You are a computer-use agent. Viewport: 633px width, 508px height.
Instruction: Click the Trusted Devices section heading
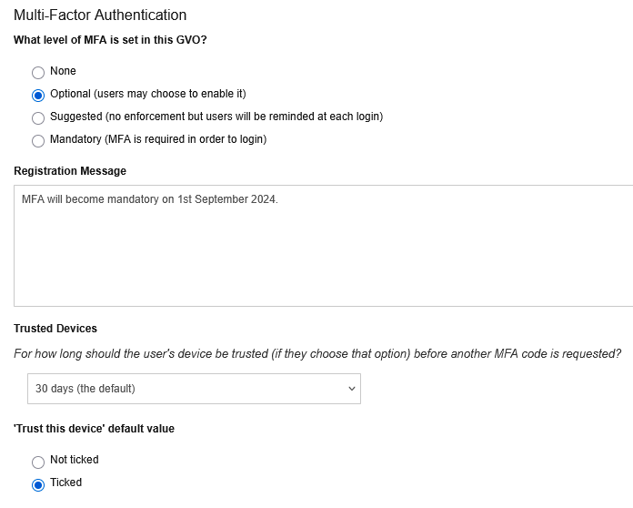(55, 328)
